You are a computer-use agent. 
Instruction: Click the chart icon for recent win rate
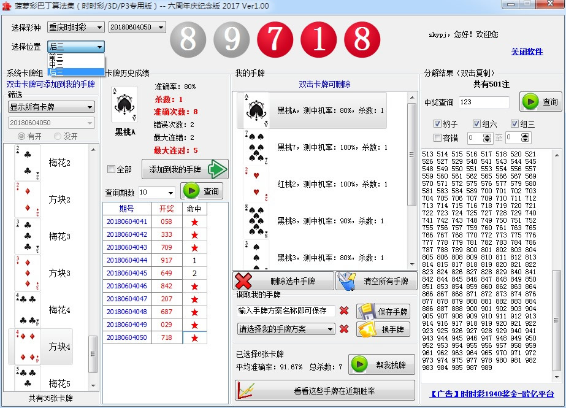tap(247, 390)
